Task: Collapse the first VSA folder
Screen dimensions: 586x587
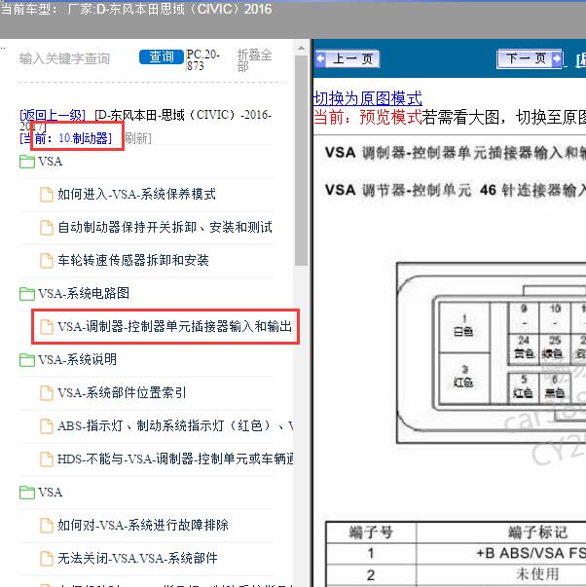Action: tap(50, 162)
